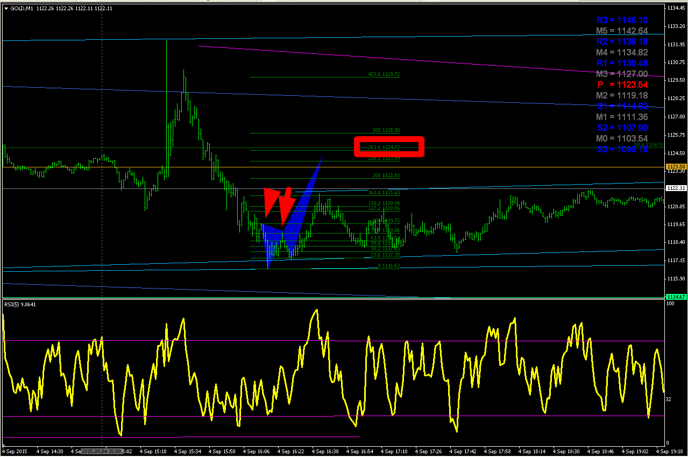Select the 300 1125.90 Fibonacci label
This screenshot has width=688, height=457.
tap(386, 130)
